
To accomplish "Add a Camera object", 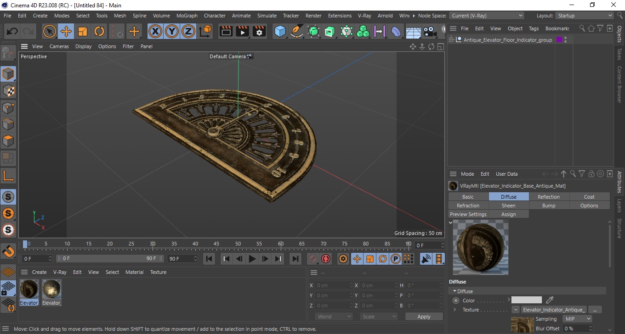I will pyautogui.click(x=430, y=32).
